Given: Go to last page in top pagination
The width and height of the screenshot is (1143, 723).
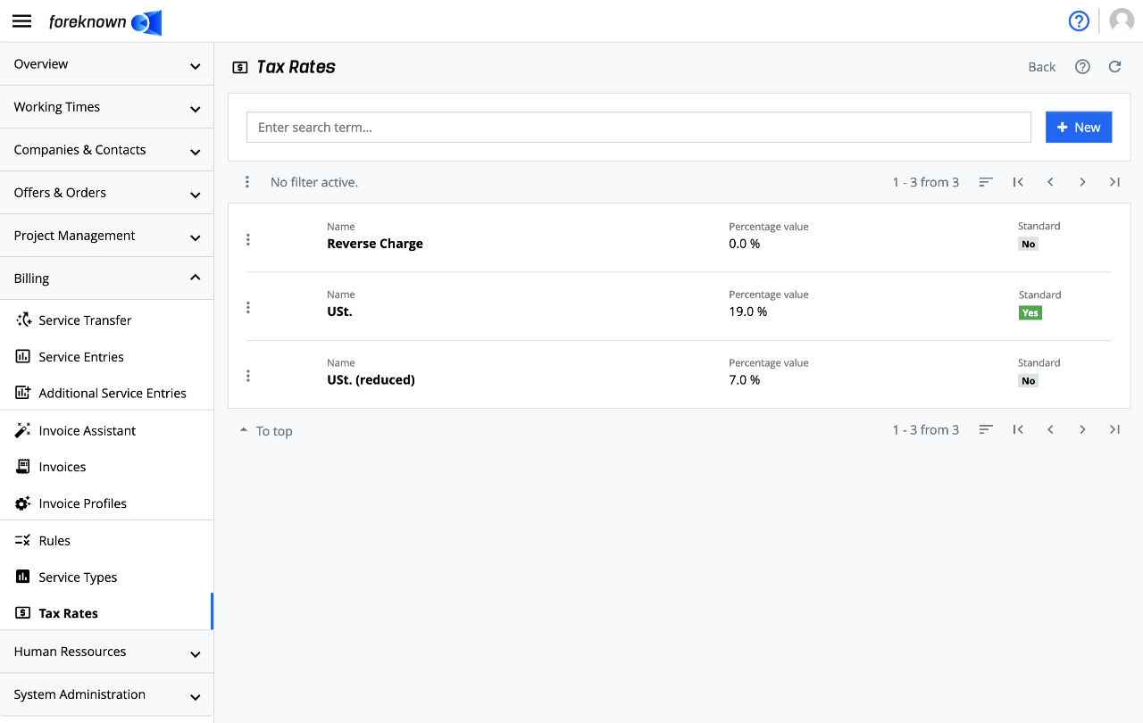Looking at the screenshot, I should click(x=1114, y=182).
